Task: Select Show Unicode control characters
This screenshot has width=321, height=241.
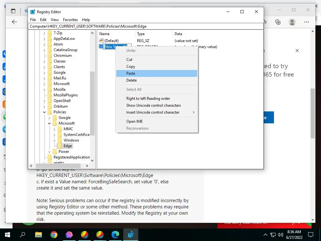Action: coord(157,105)
